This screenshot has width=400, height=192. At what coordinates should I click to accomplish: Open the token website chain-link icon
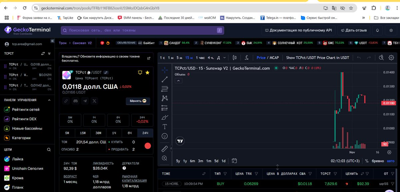point(66,101)
